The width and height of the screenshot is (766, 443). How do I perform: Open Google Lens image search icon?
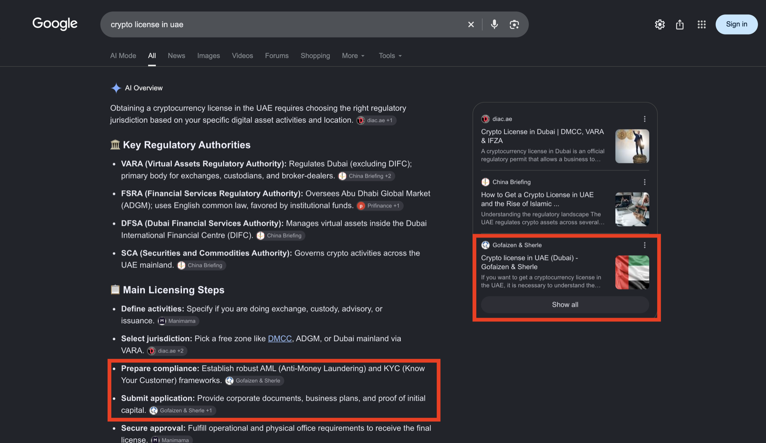coord(514,25)
